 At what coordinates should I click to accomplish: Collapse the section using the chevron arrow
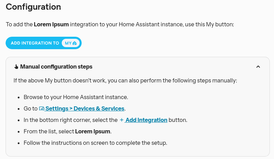[x=258, y=67]
